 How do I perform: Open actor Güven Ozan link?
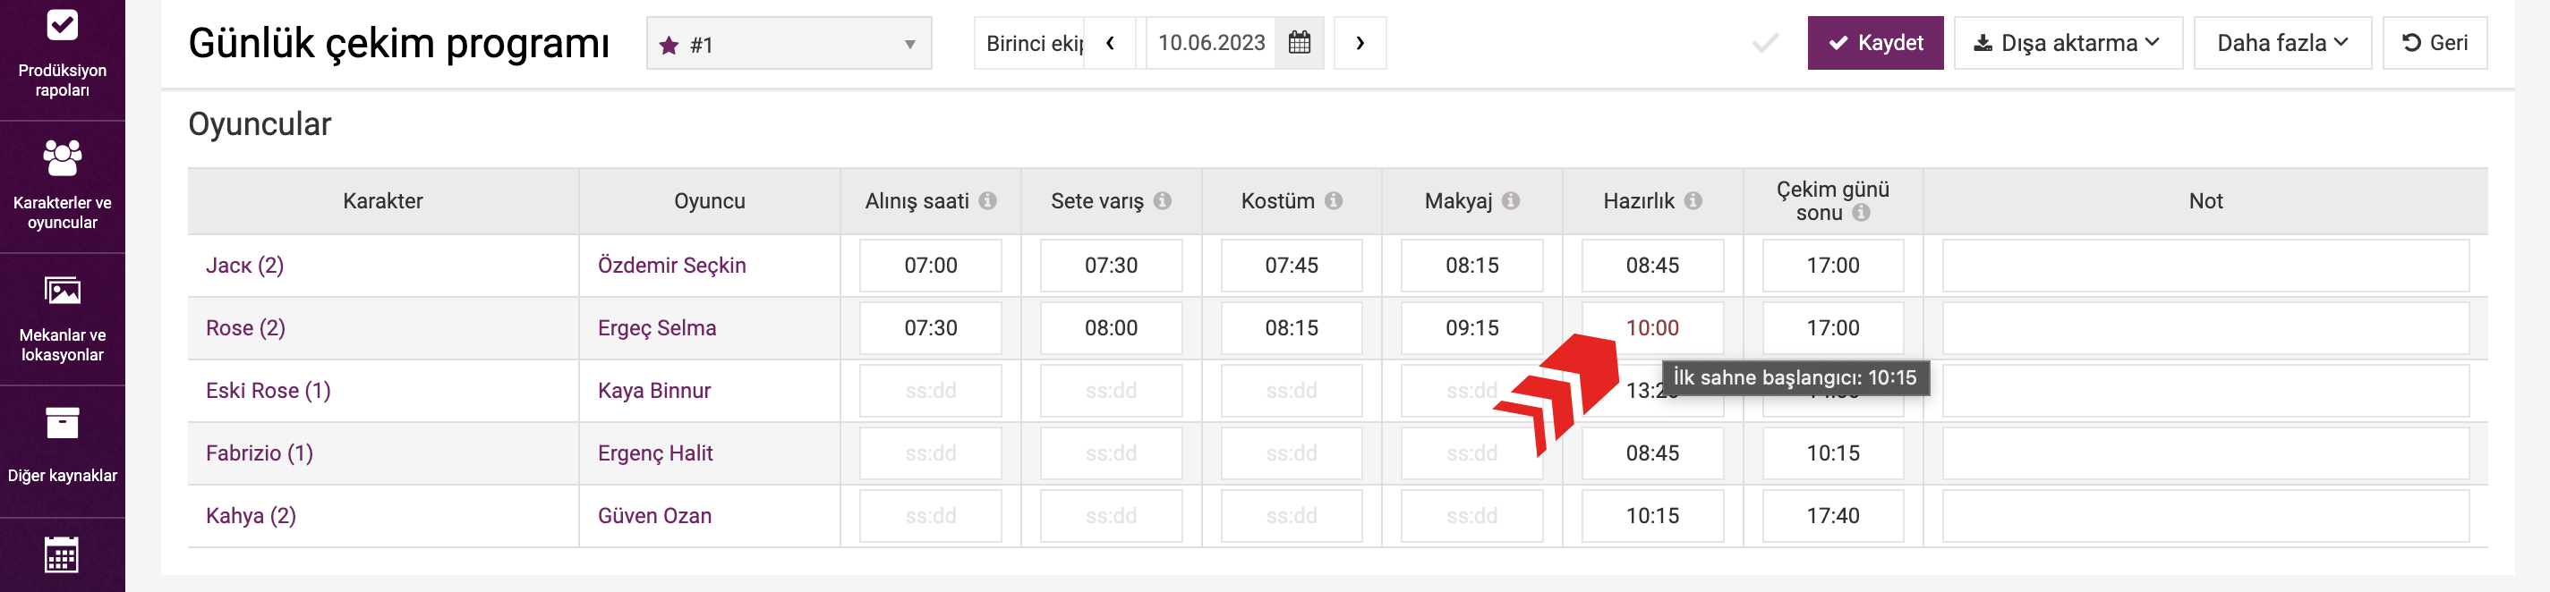(x=654, y=516)
